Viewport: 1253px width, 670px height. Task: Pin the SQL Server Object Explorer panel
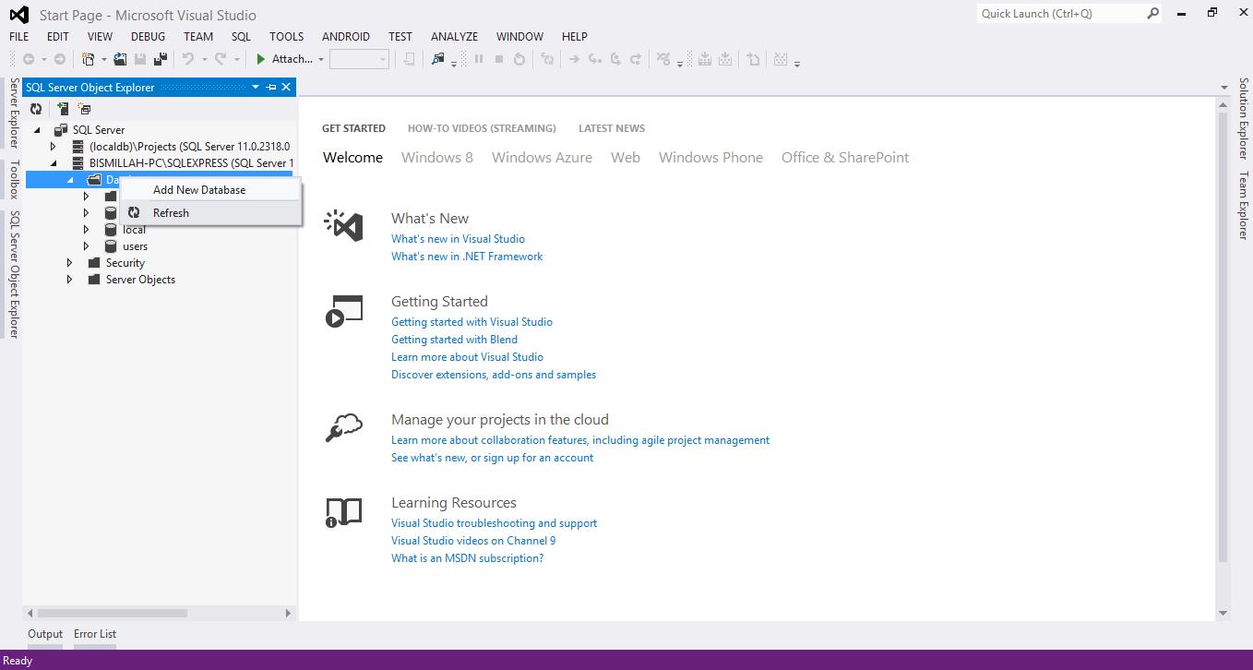pos(271,87)
